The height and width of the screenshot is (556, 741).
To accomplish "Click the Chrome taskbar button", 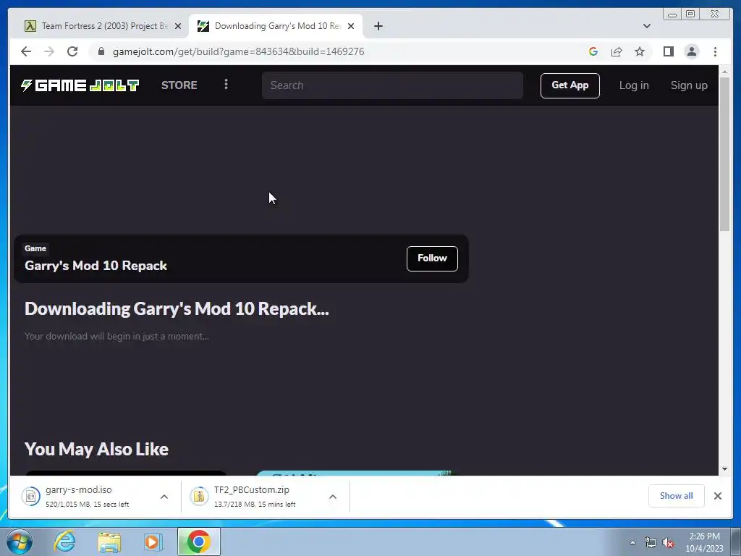I will (199, 542).
